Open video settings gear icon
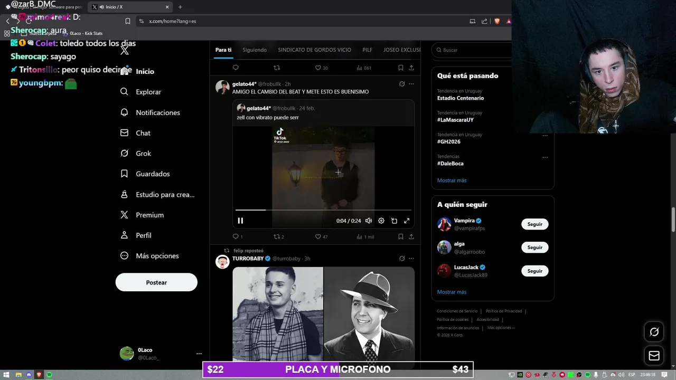Screen dimensions: 676x380 (381, 221)
